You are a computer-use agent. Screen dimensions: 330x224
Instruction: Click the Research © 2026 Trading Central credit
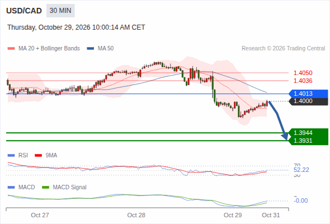point(283,49)
